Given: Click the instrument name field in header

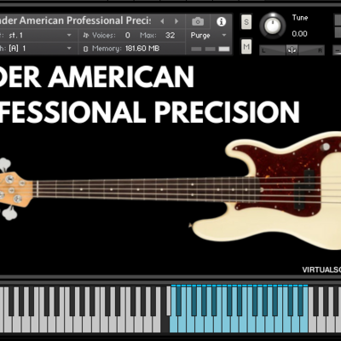Looking at the screenshot, I should click(x=76, y=20).
